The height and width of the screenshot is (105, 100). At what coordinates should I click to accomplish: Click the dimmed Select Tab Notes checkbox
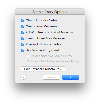click(x=28, y=61)
